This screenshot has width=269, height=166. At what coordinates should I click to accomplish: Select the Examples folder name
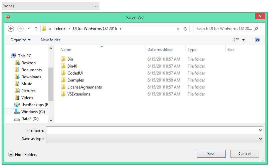(x=75, y=80)
